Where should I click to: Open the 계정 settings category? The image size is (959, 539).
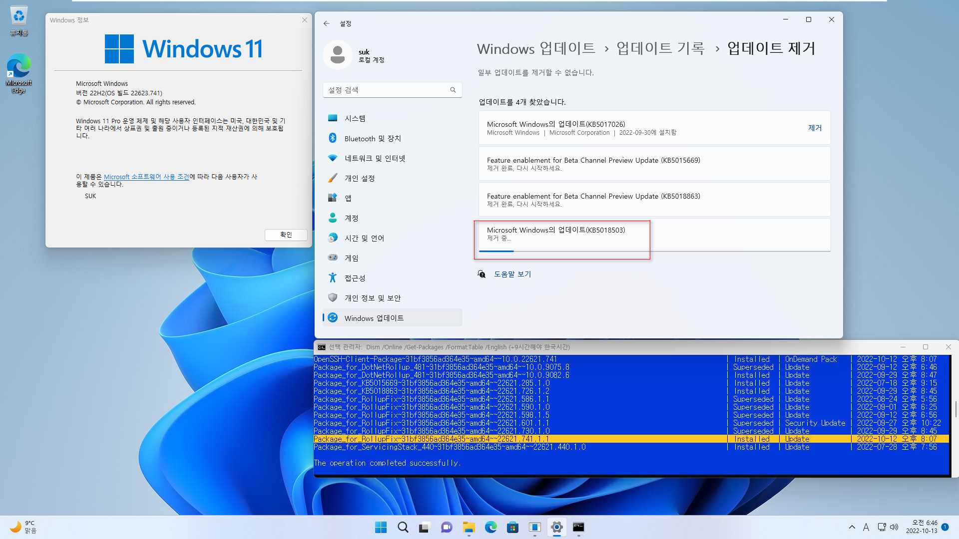[393, 218]
